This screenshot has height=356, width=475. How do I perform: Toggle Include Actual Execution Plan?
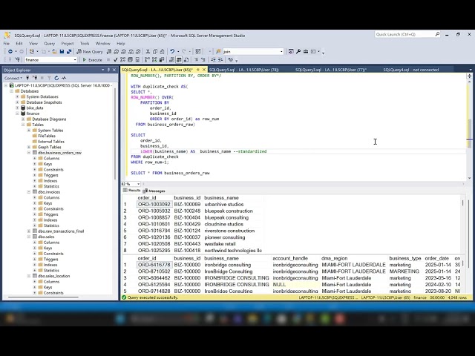point(147,60)
